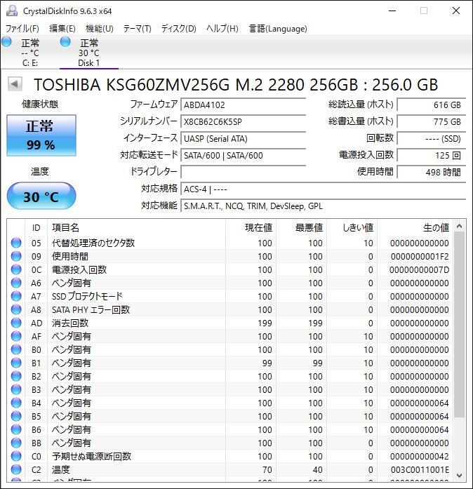Click the transfer mode field SATA/600 | SATA/600
Image resolution: width=473 pixels, height=489 pixels.
243,155
